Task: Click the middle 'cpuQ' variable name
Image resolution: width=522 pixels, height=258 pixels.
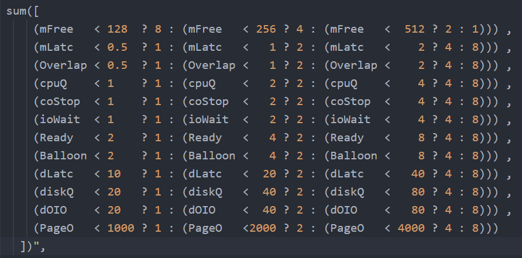Action: [x=202, y=83]
